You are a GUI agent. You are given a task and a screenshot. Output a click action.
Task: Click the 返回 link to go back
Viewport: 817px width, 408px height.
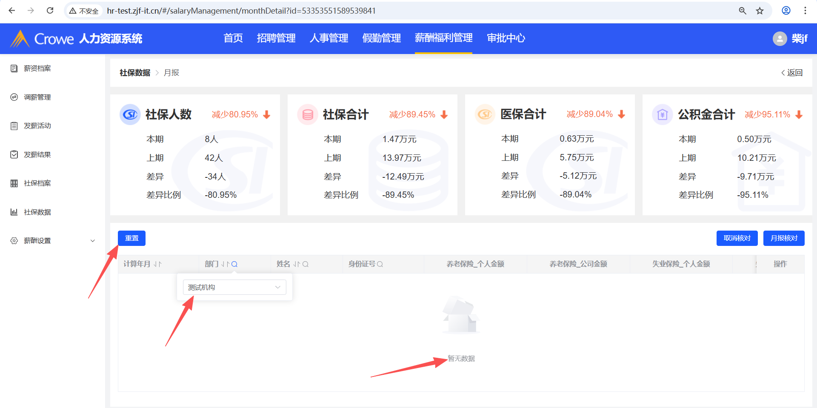pos(792,73)
